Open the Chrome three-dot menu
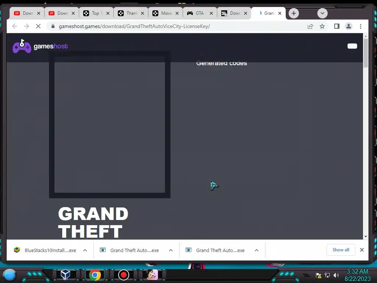377x283 pixels. point(360,26)
